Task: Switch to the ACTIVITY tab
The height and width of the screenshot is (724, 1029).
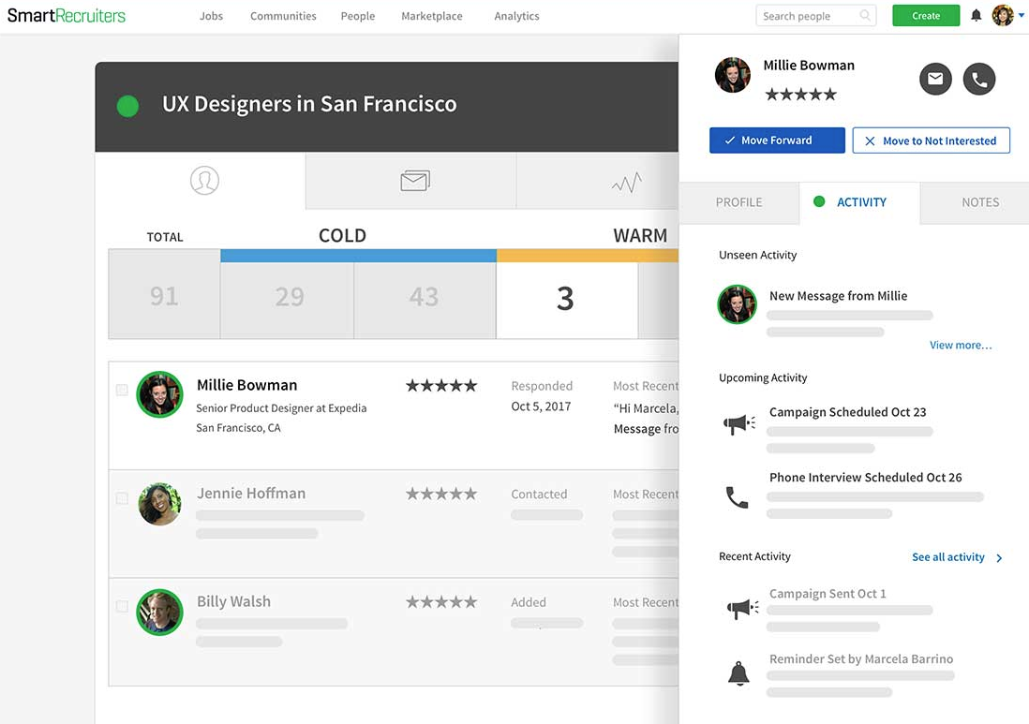Action: [859, 202]
